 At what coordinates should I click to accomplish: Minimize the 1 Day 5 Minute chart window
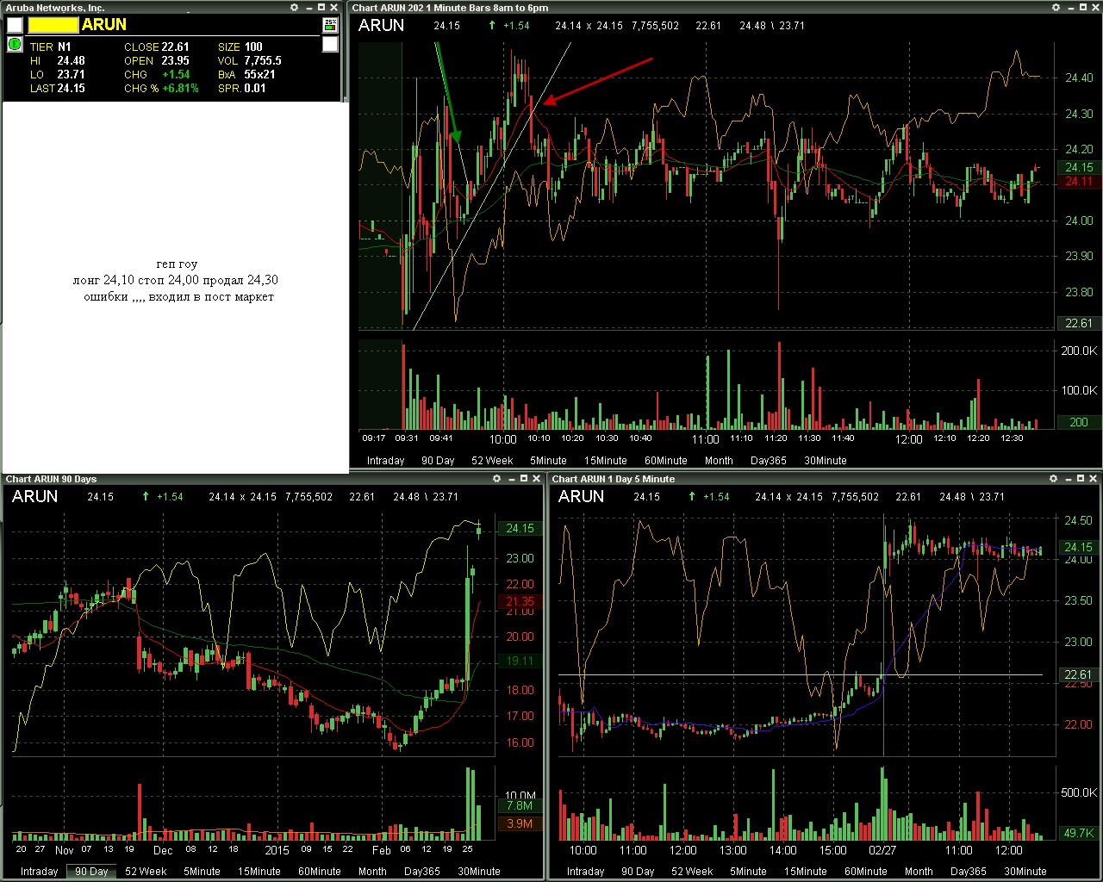(x=1067, y=479)
